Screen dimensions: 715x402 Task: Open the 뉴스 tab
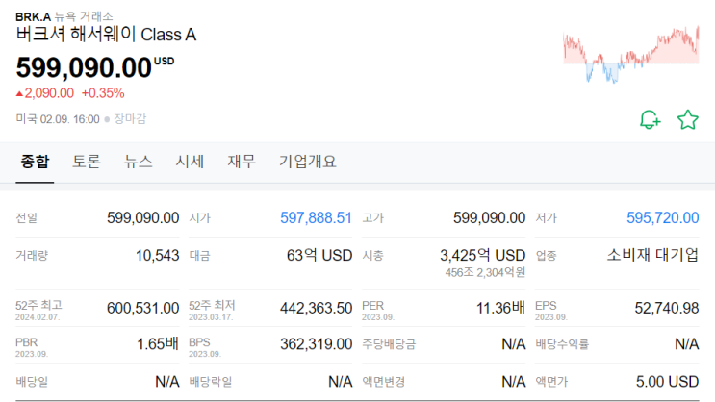click(139, 162)
